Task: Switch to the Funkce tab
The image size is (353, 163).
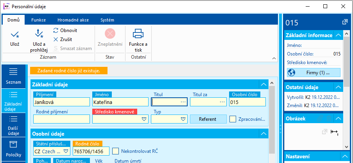Action: (38, 20)
